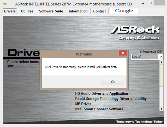Viewport: 167px width, 127px height.
Task: Click the driver list scroll down arrow
Action: pos(162,109)
